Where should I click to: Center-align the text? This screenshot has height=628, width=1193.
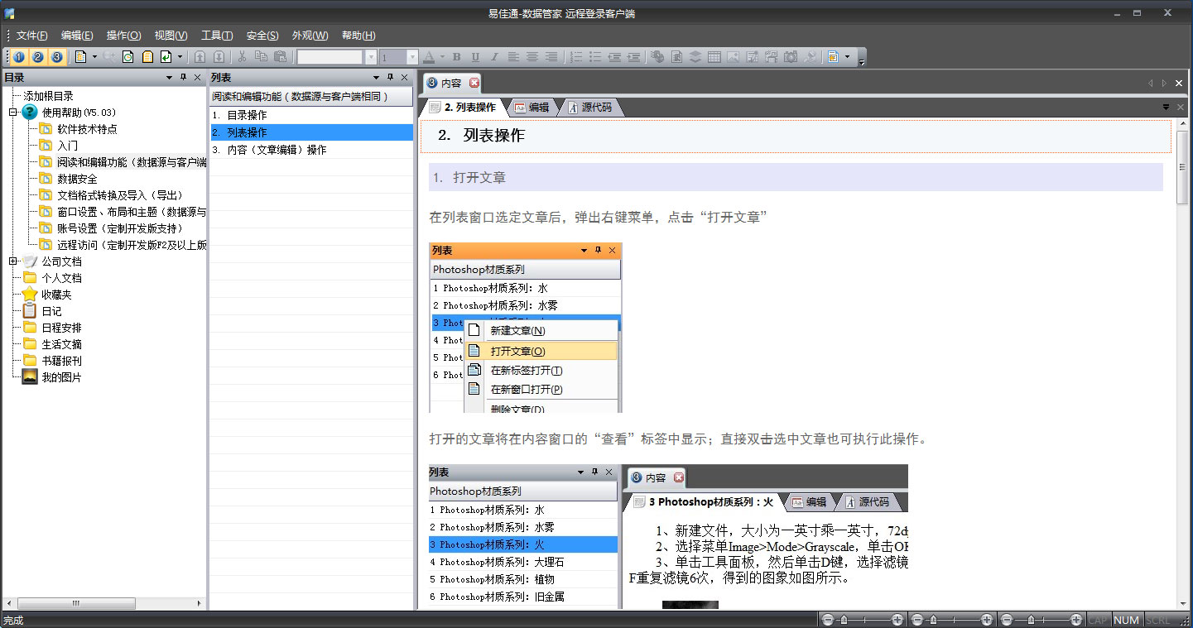coord(532,57)
